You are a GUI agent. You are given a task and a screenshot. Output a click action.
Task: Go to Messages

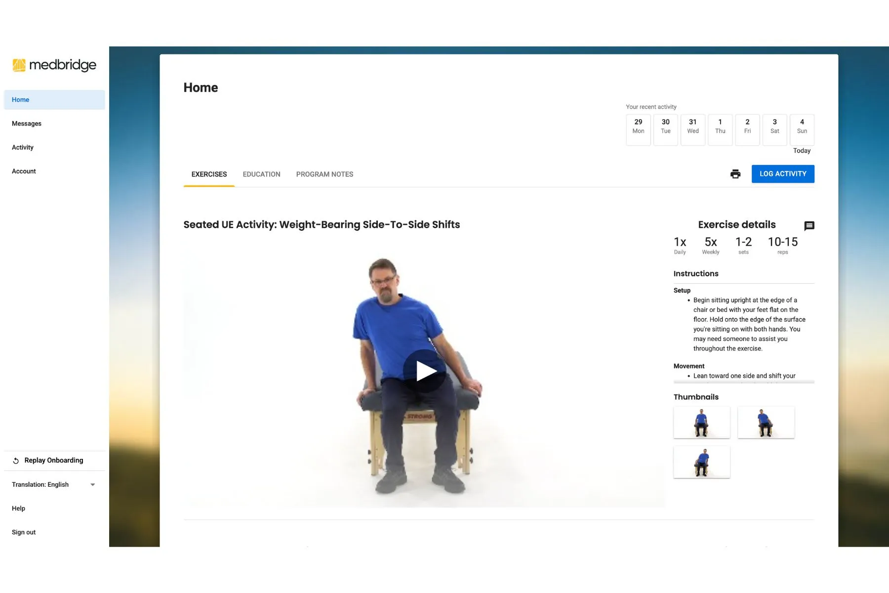coord(26,123)
